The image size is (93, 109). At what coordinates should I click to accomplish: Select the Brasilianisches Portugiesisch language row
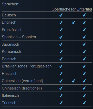tap(47, 66)
